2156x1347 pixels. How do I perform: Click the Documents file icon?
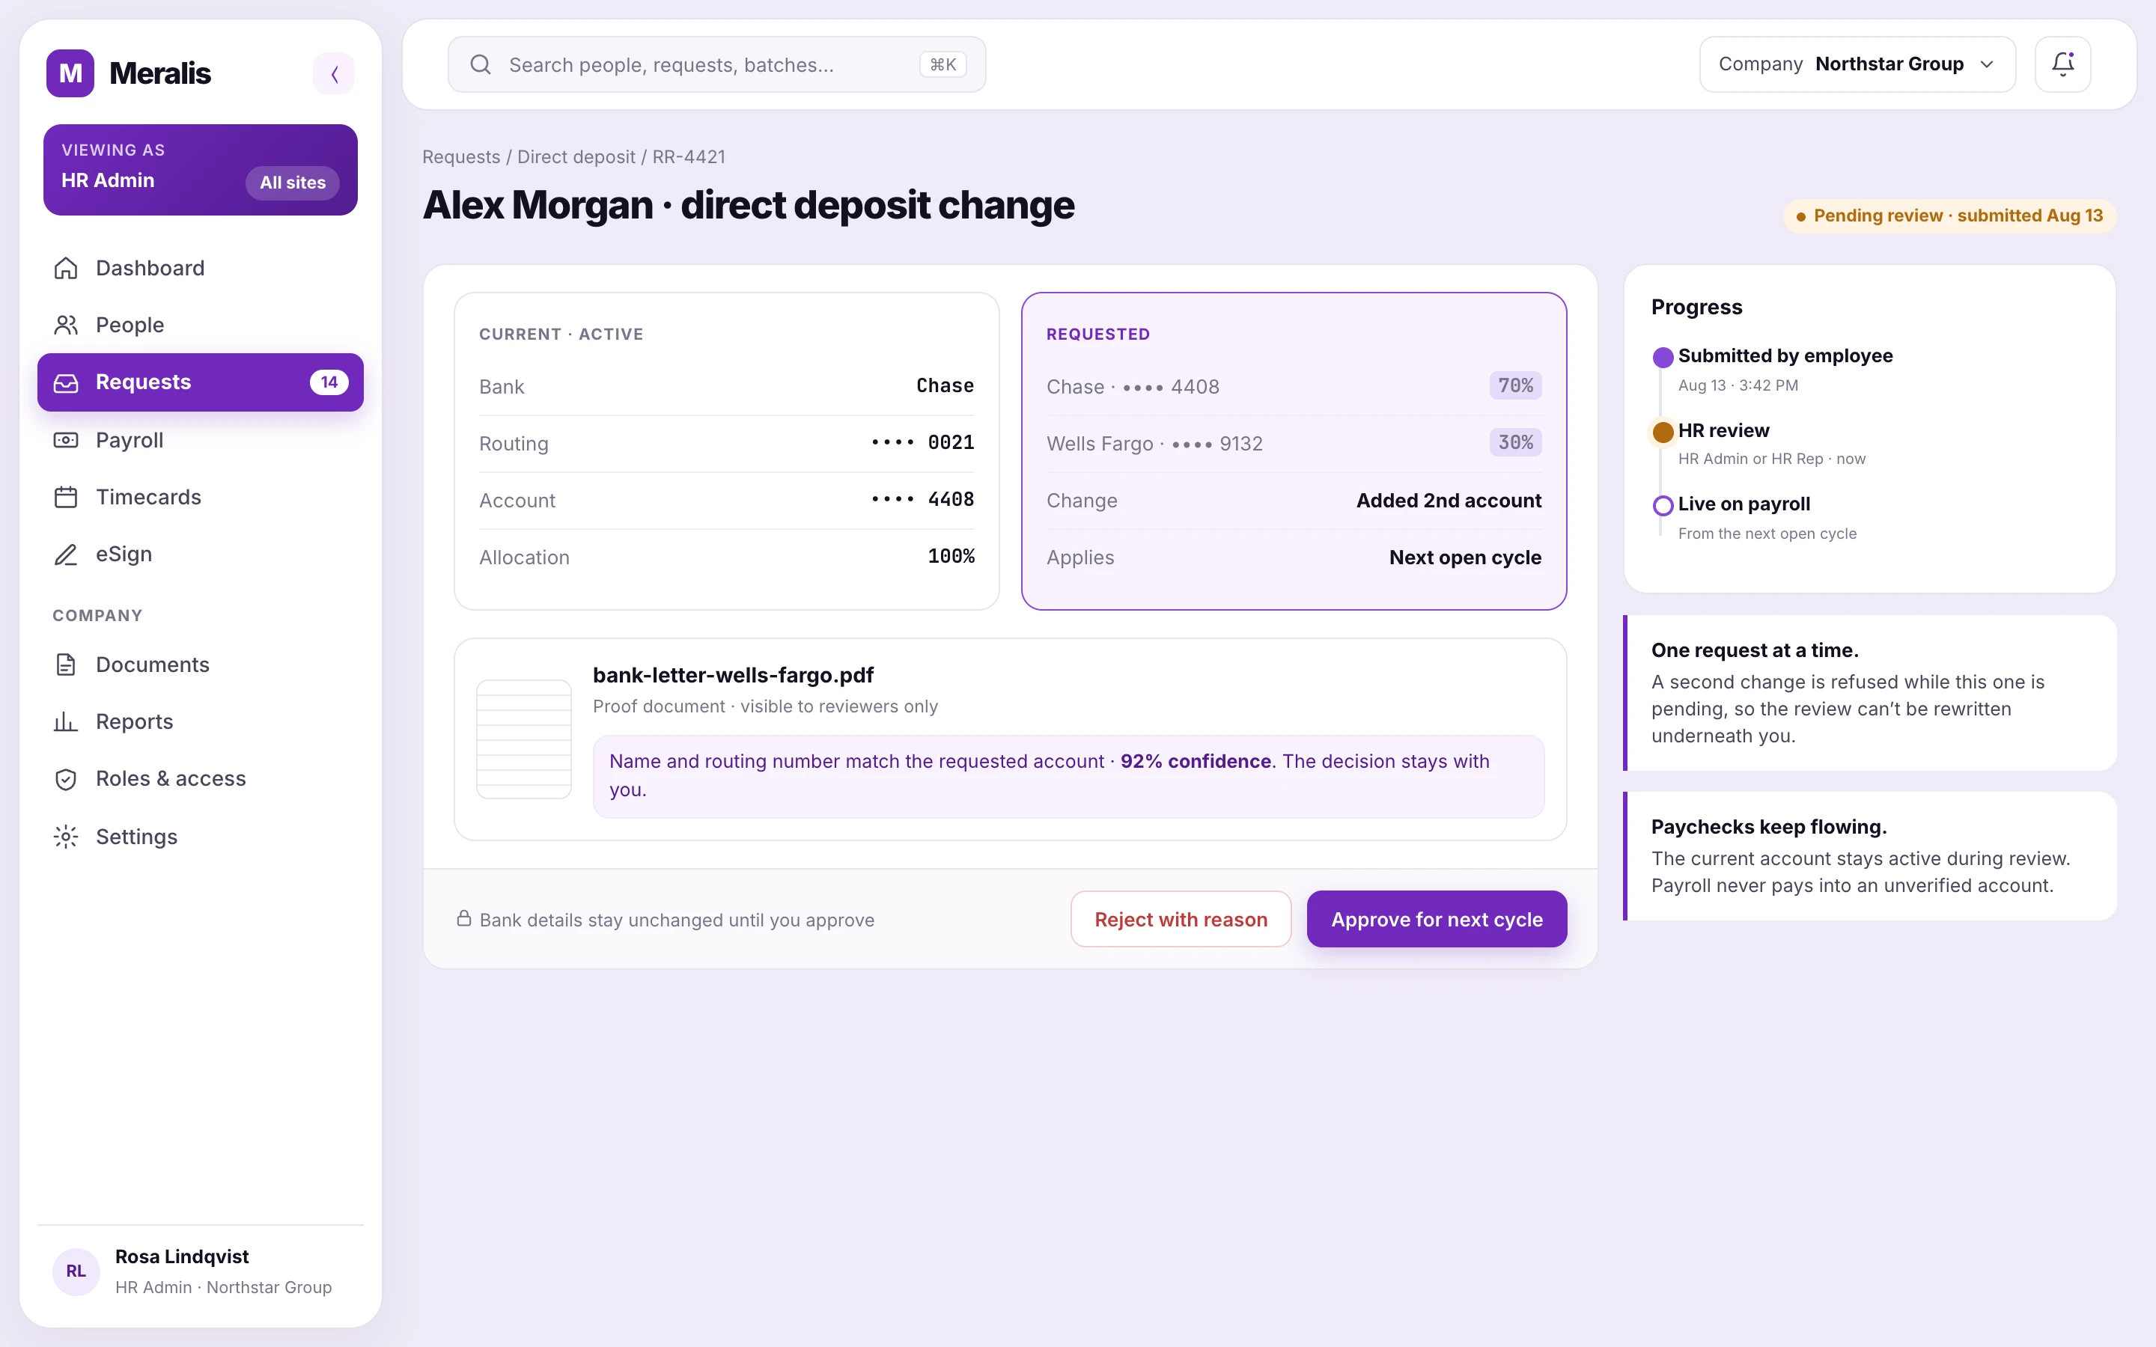coord(66,665)
